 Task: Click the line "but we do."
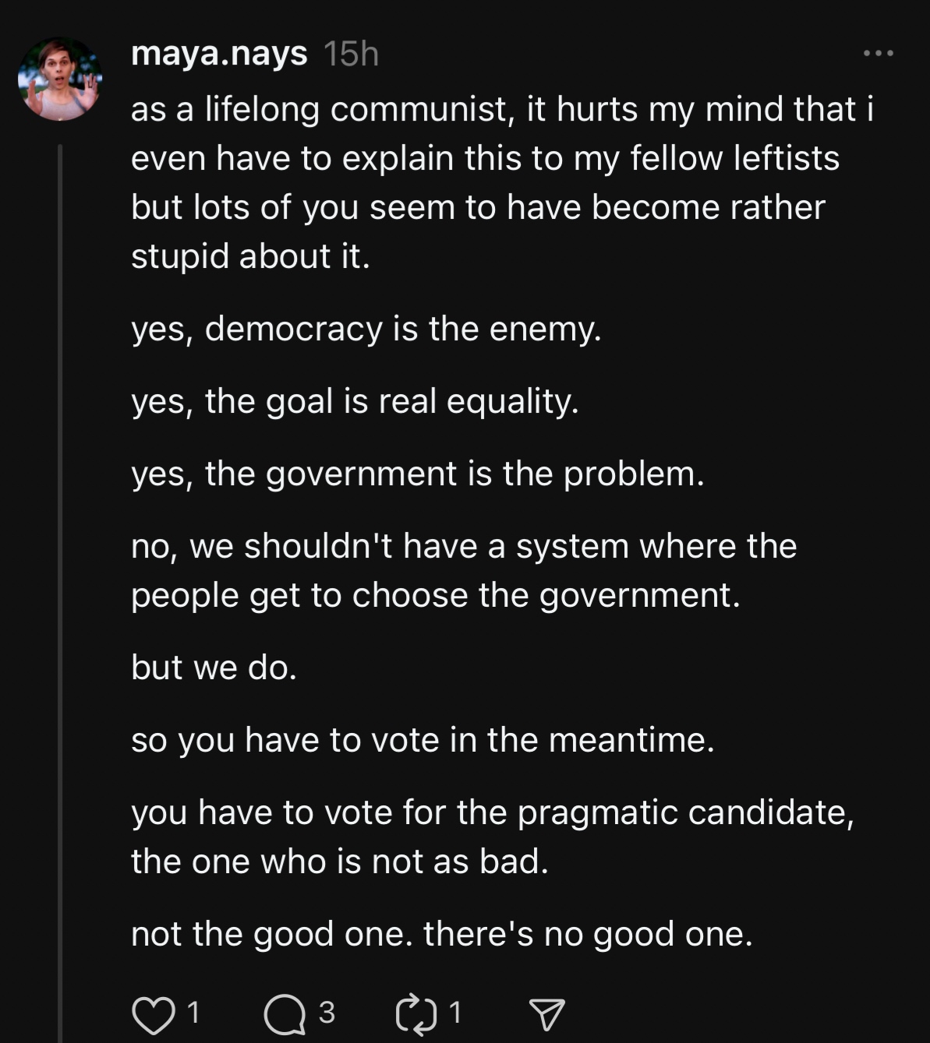pos(214,668)
